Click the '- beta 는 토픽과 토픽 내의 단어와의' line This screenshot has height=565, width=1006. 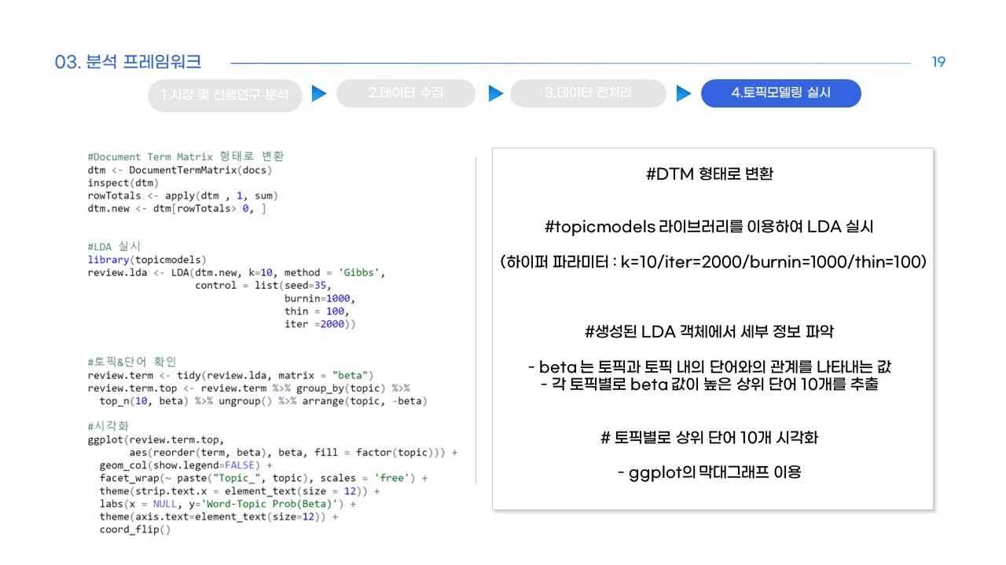point(710,367)
